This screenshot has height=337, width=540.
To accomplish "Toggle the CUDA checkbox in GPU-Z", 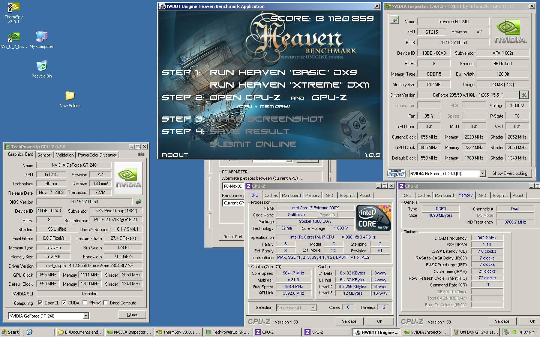I will [x=64, y=303].
